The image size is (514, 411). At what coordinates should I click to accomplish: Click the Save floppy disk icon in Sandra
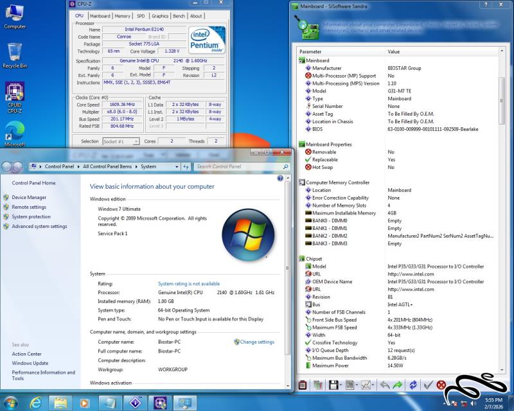[333, 385]
